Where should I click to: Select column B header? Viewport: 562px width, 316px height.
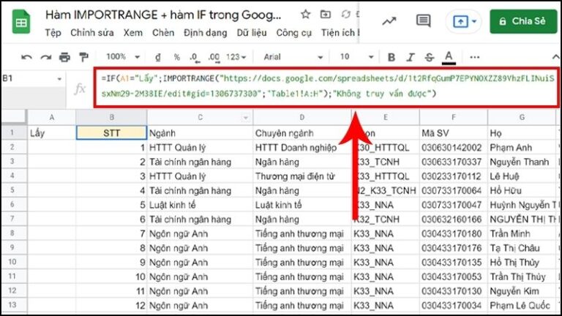pyautogui.click(x=111, y=118)
